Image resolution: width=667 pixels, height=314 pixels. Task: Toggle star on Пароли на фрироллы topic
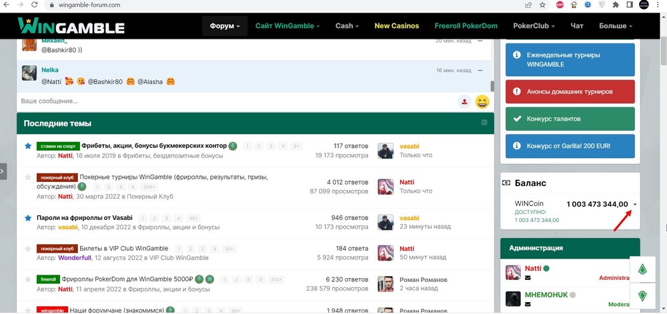coord(28,218)
